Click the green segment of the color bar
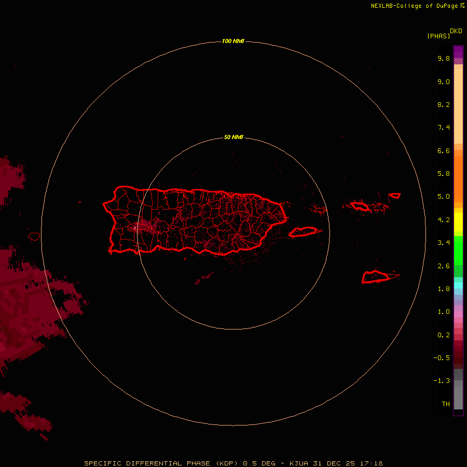This screenshot has width=467, height=467. click(458, 251)
